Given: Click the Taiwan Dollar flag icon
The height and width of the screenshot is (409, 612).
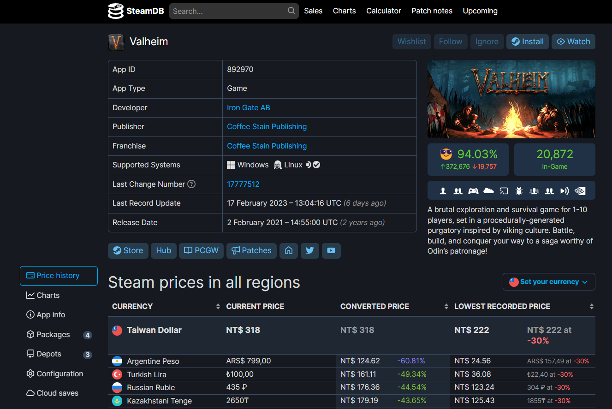Looking at the screenshot, I should point(117,330).
